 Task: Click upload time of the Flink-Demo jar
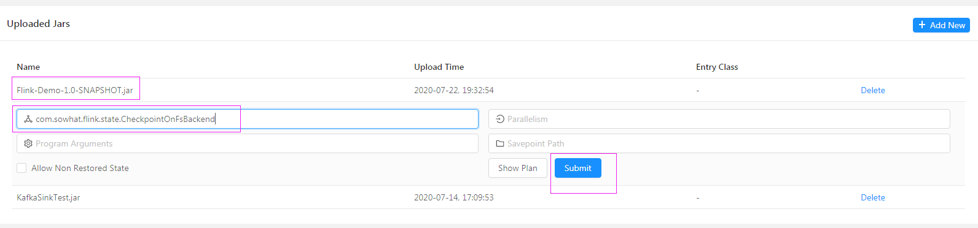pyautogui.click(x=454, y=90)
